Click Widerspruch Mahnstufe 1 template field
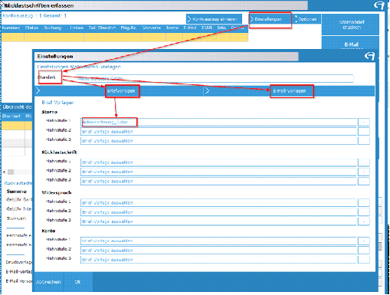Image resolution: width=390 pixels, height=295 pixels. tap(218, 203)
